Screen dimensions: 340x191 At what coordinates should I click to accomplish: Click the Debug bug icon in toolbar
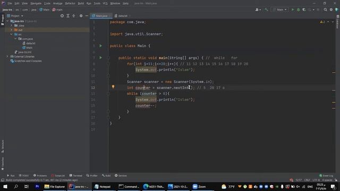pyautogui.click(x=299, y=10)
